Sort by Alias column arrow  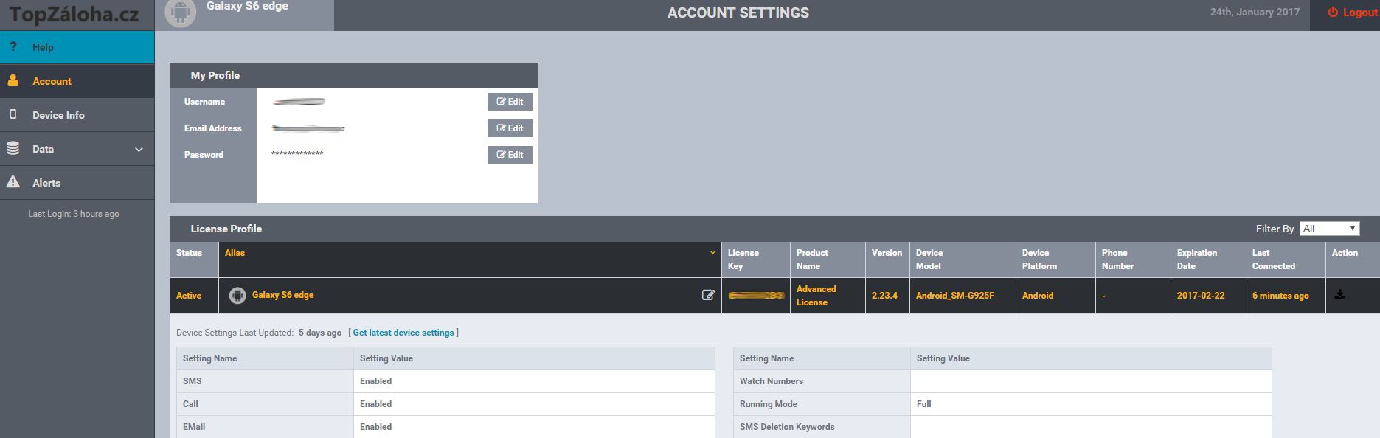coord(712,253)
